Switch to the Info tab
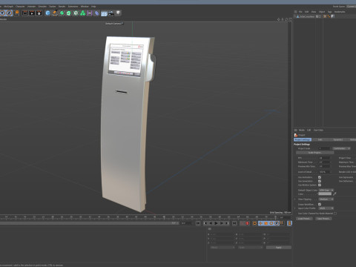 pos(320,140)
